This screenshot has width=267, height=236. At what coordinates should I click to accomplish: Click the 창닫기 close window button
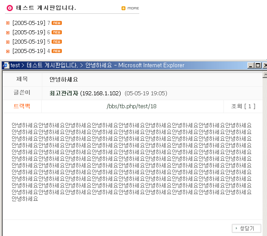tap(247, 228)
